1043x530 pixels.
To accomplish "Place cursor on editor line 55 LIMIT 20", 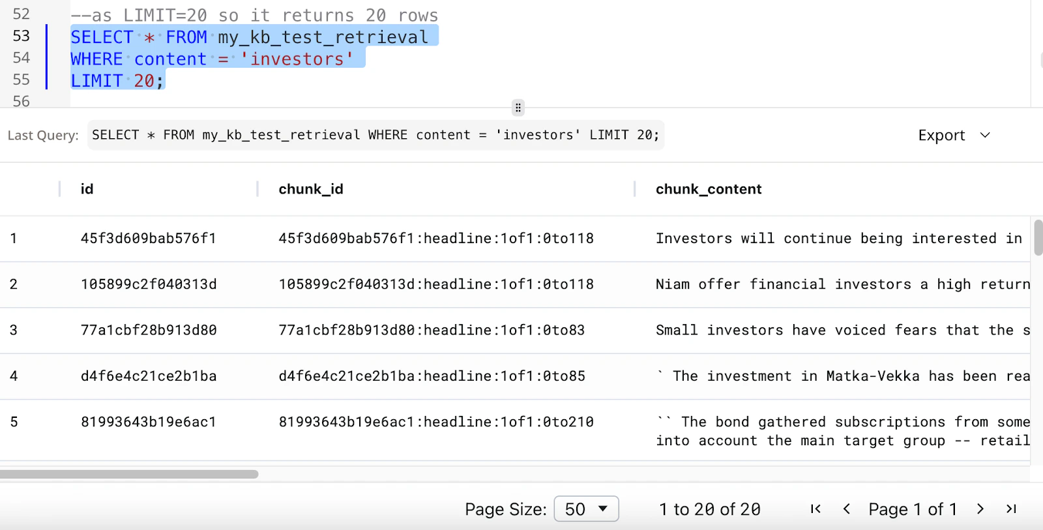I will click(x=117, y=81).
